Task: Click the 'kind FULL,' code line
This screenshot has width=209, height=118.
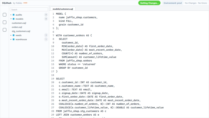Action: click(x=66, y=21)
